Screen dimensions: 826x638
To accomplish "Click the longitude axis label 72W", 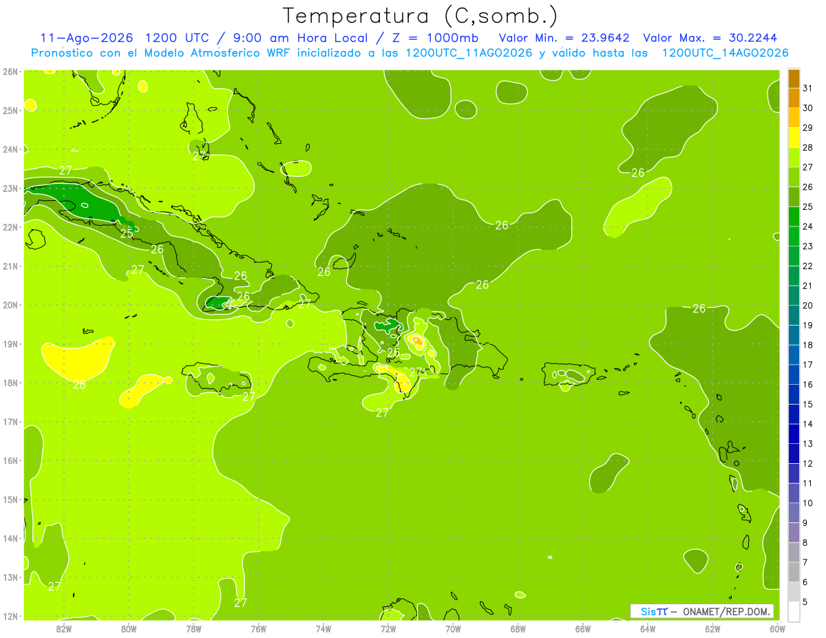I will point(388,628).
